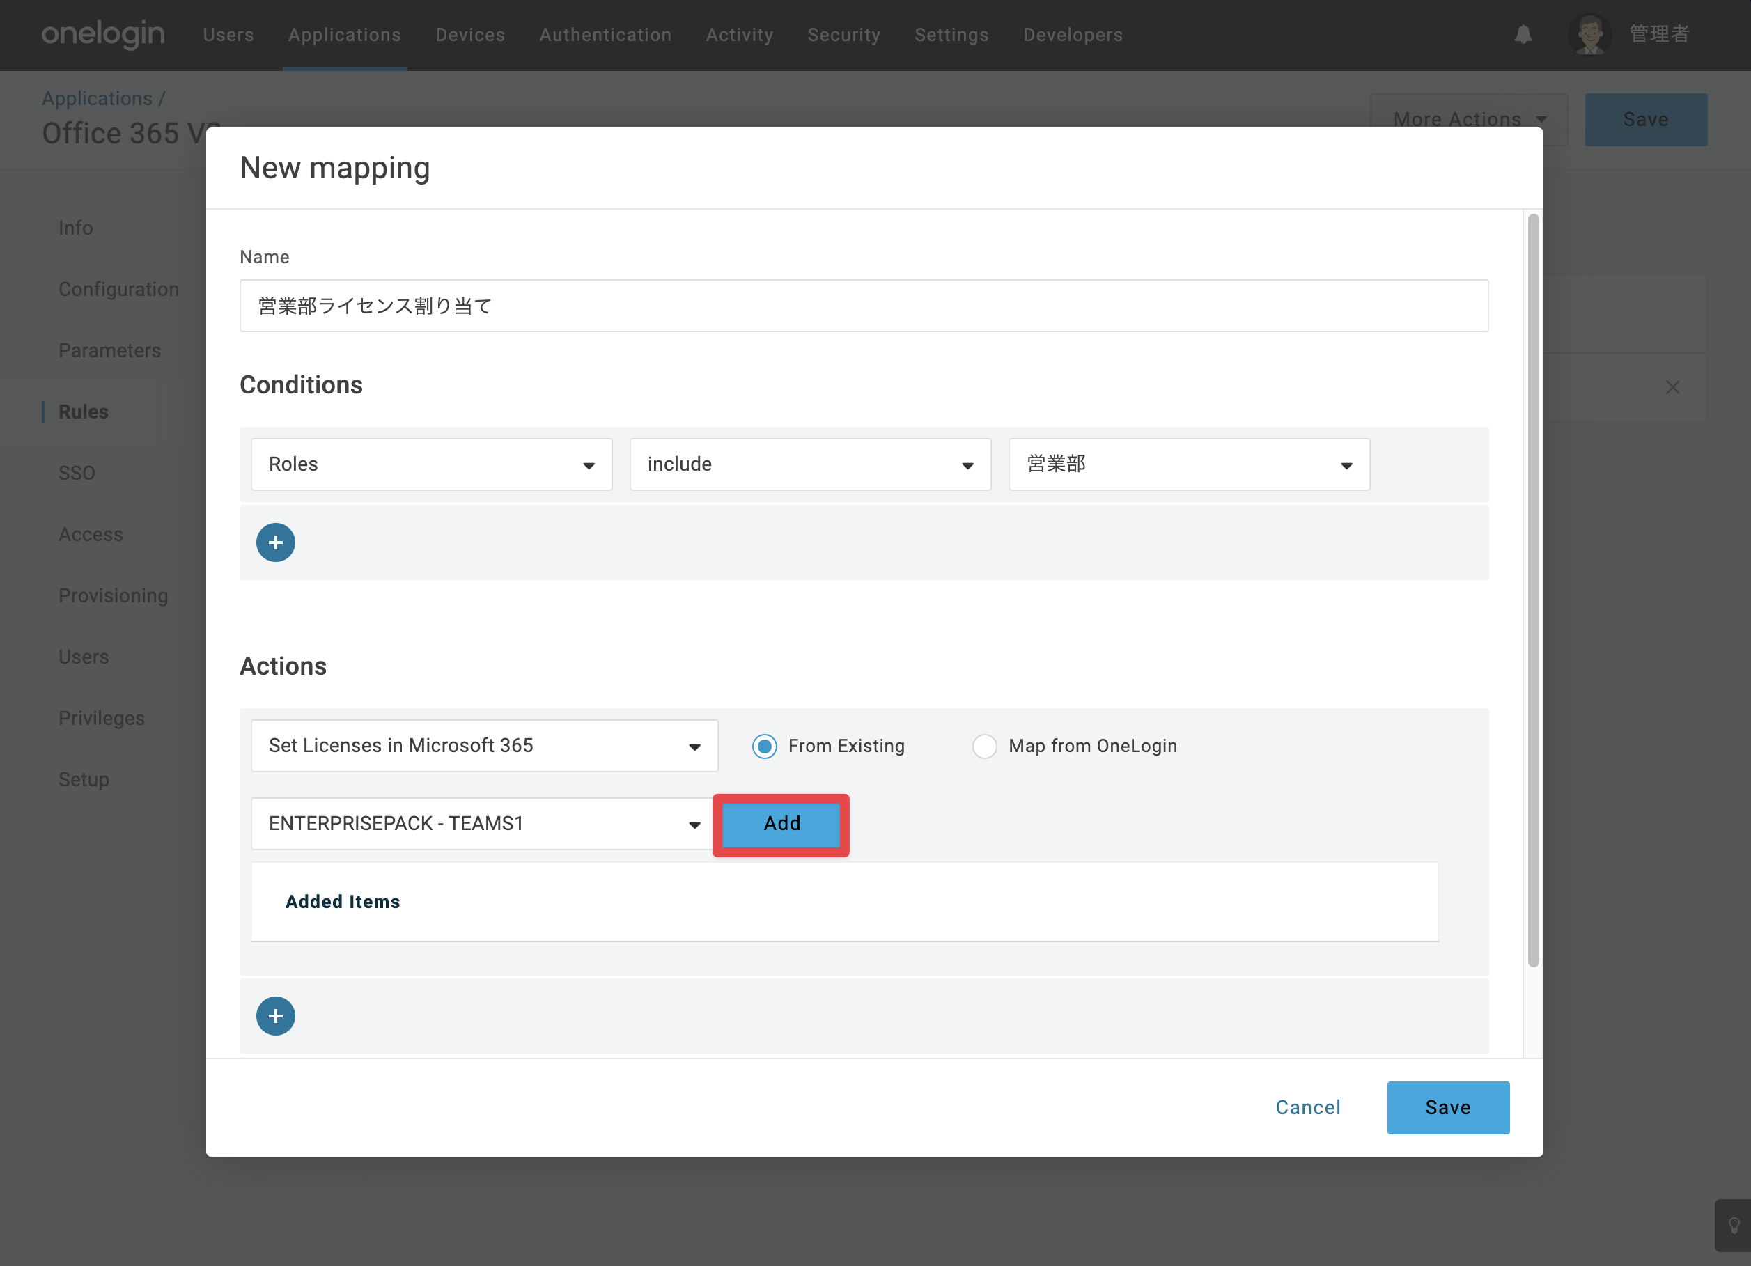This screenshot has width=1751, height=1266.
Task: Click the page Save button behind dialog
Action: 1646,120
